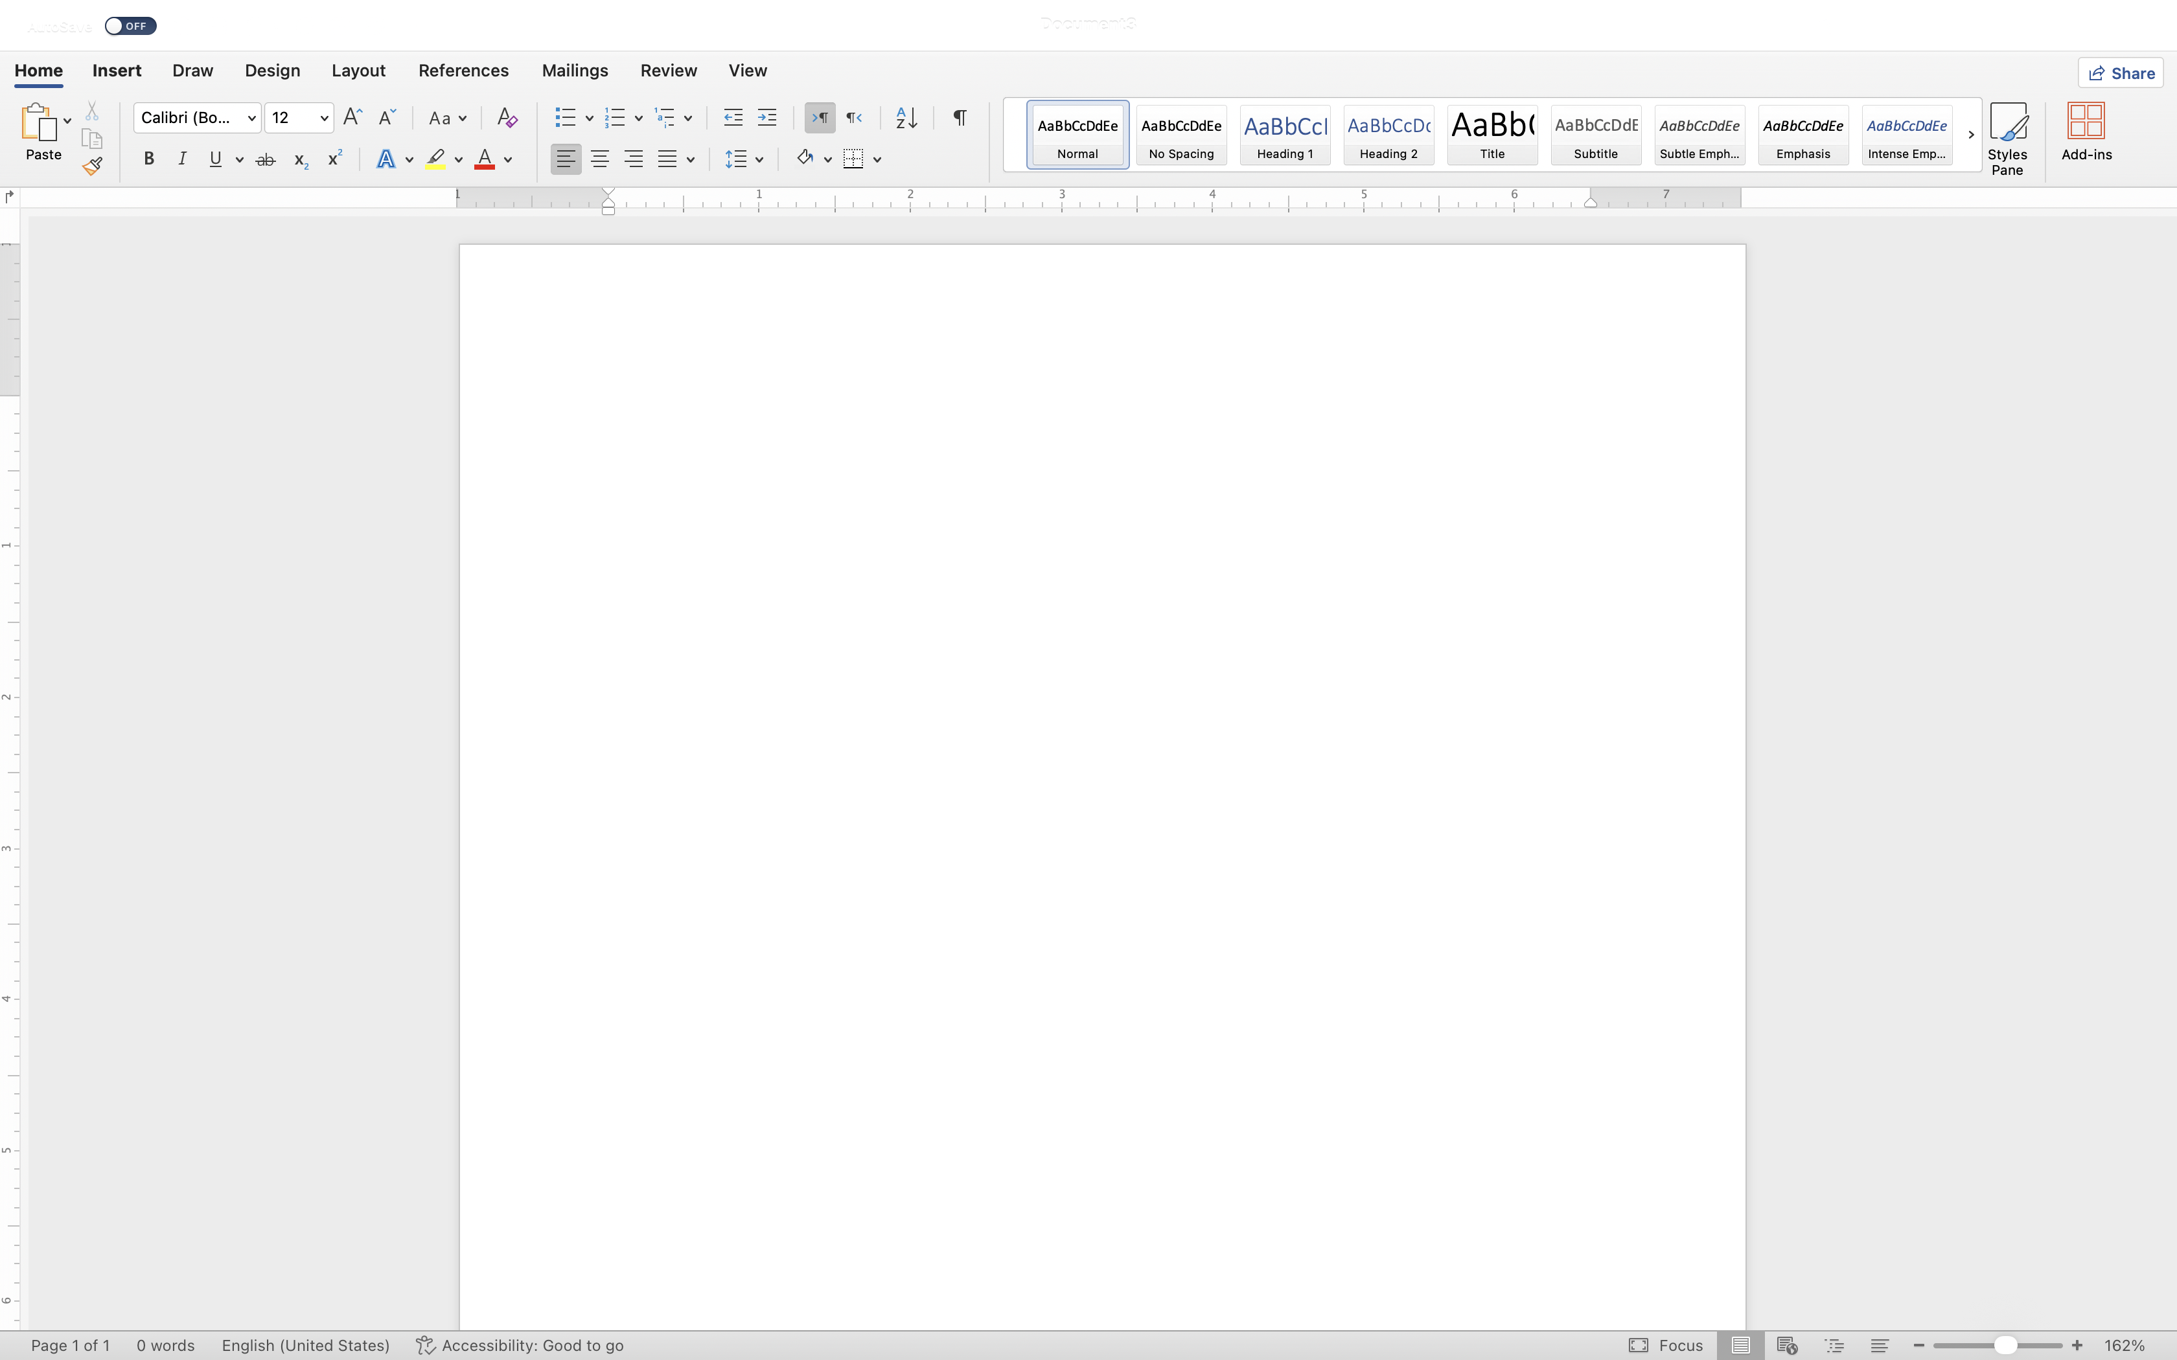The width and height of the screenshot is (2177, 1360).
Task: Click the Clear Formatting icon
Action: 507,118
